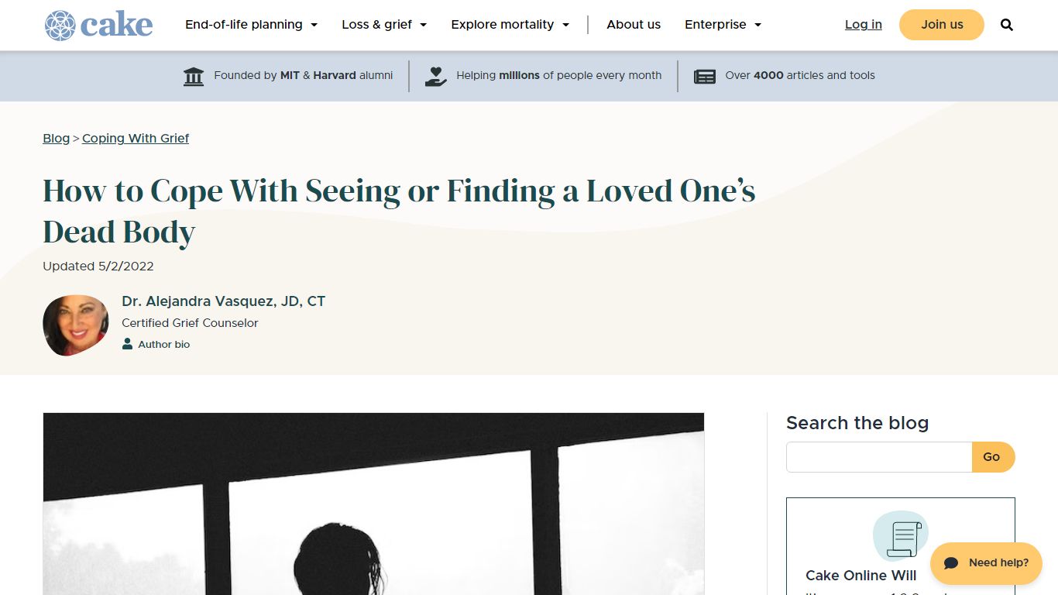Click the chat bubble icon in Need help
The image size is (1058, 595).
(952, 563)
